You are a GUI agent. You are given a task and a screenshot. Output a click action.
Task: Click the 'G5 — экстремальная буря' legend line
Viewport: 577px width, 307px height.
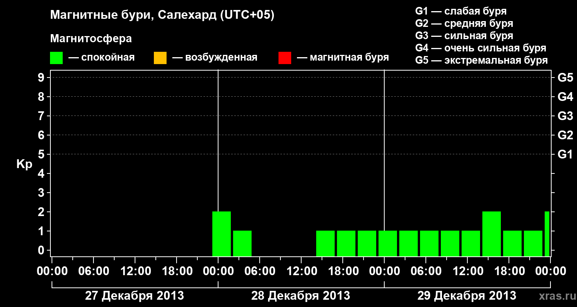[x=482, y=60]
